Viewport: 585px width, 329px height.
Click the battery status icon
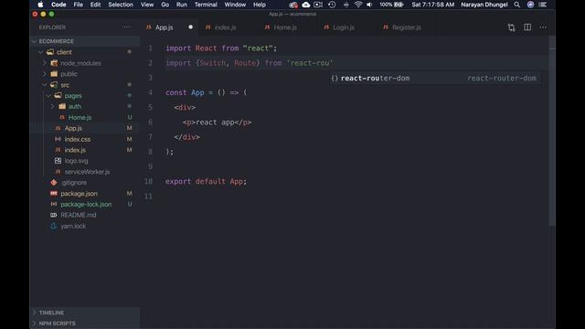click(x=399, y=5)
